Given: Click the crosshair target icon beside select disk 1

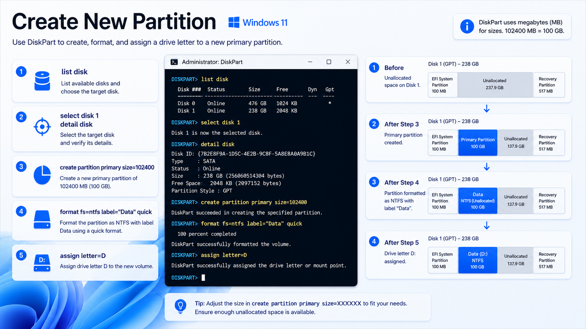Looking at the screenshot, I should click(x=42, y=127).
